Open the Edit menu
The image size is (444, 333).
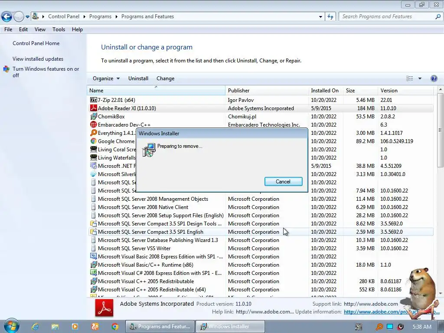click(x=23, y=29)
